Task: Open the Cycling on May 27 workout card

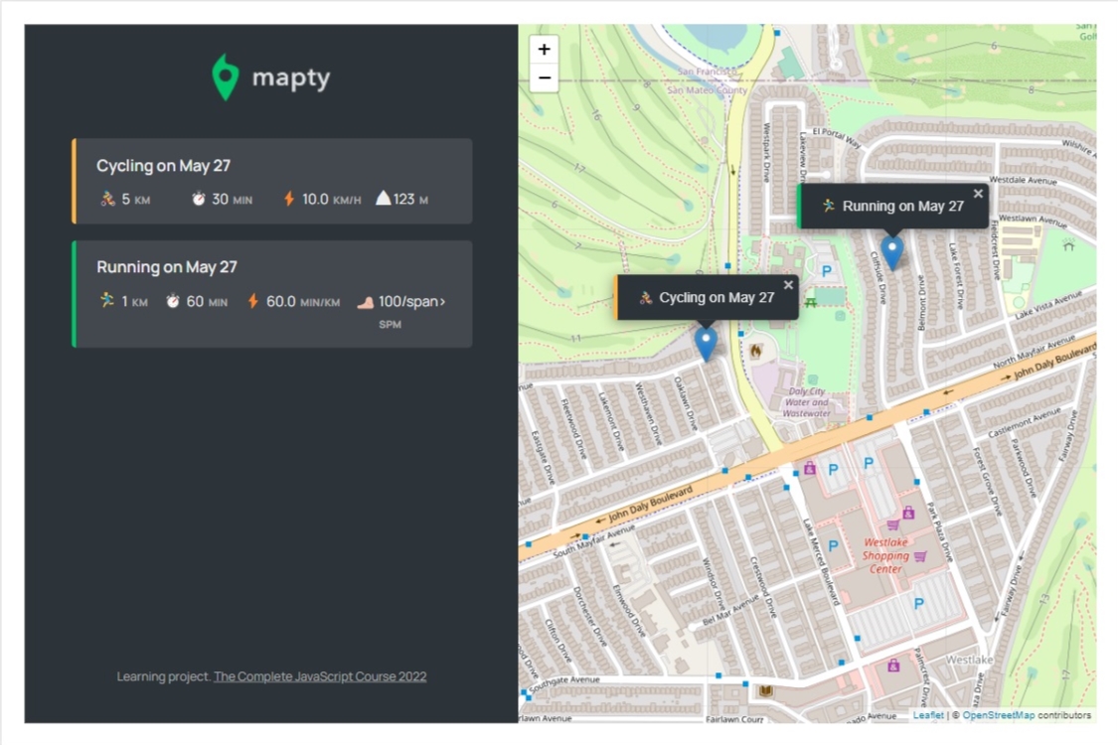Action: [271, 181]
